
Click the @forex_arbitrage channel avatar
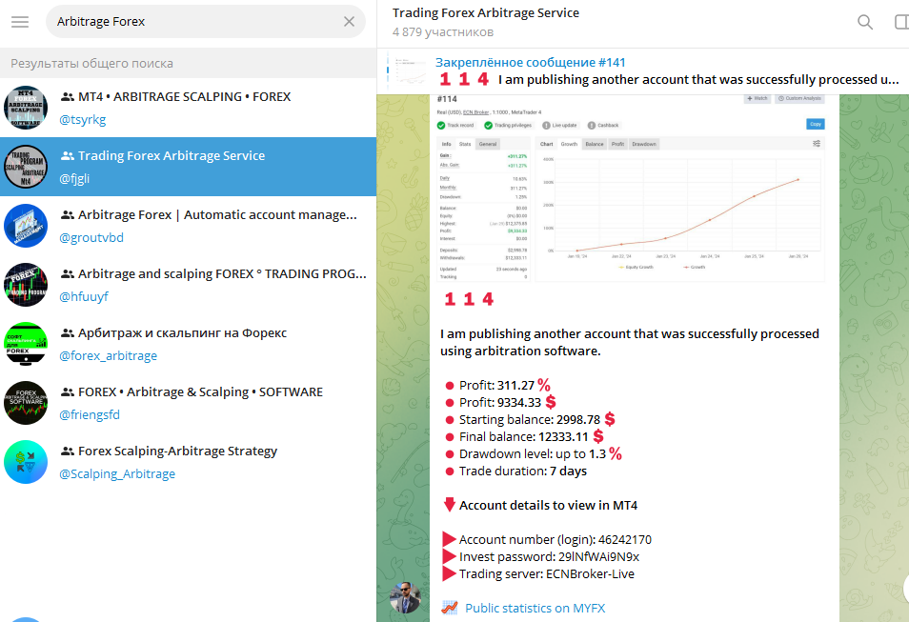click(x=26, y=344)
